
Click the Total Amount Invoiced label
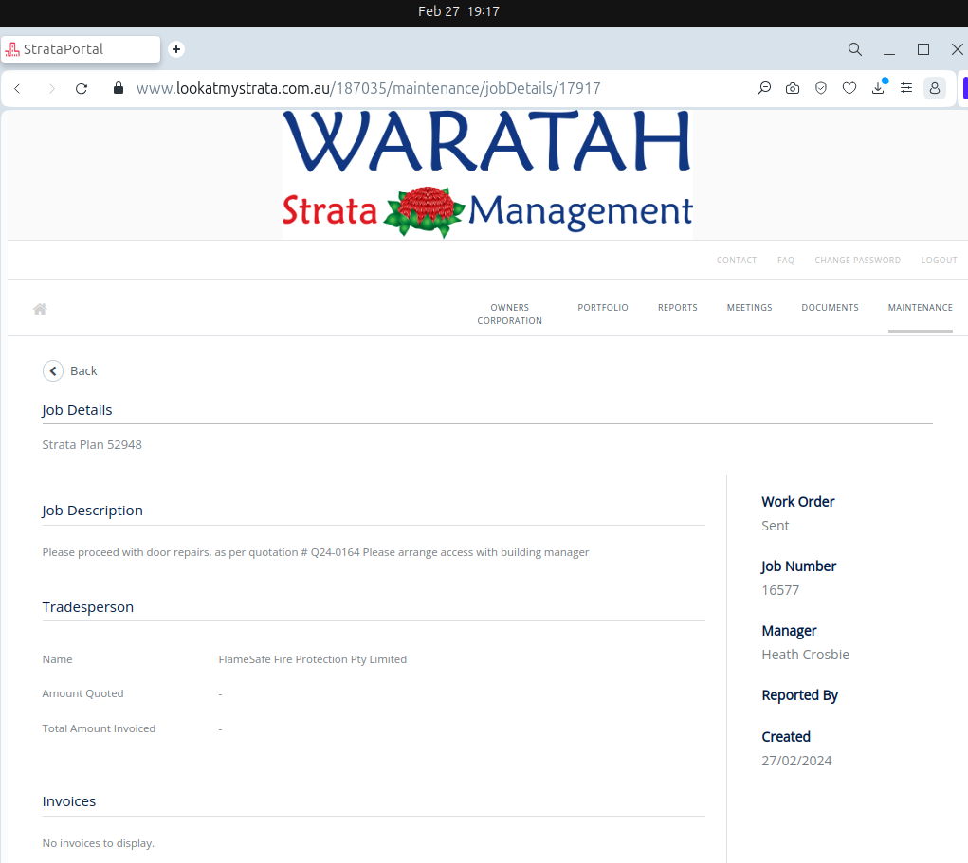(x=99, y=728)
